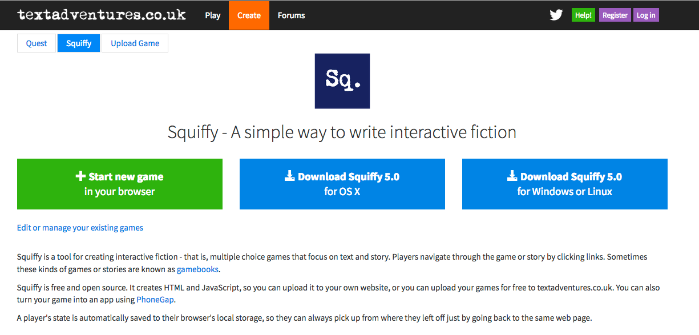Start new game in your browser
The image size is (699, 335).
click(x=120, y=184)
